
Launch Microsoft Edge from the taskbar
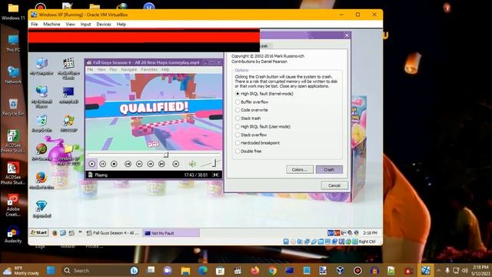click(203, 270)
